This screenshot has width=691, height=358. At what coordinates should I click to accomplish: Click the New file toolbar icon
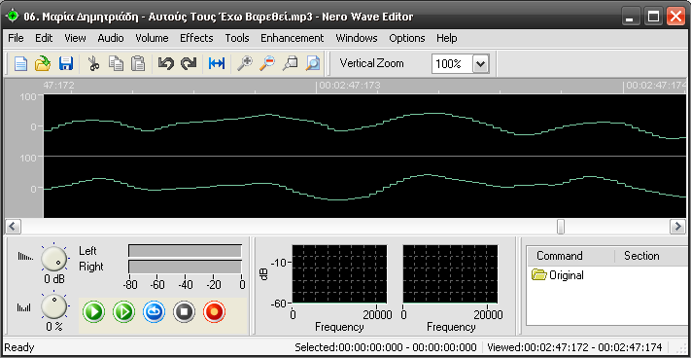click(x=20, y=64)
